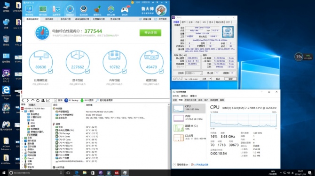Open CPU-Z Tools dropdown arrow
This screenshot has height=176, width=315.
tap(210, 79)
